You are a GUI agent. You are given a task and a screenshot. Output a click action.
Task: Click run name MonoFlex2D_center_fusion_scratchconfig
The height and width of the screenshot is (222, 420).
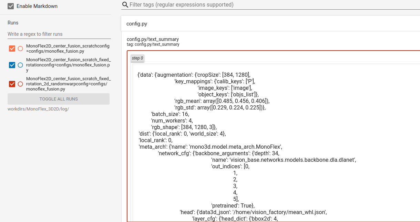tap(68, 49)
